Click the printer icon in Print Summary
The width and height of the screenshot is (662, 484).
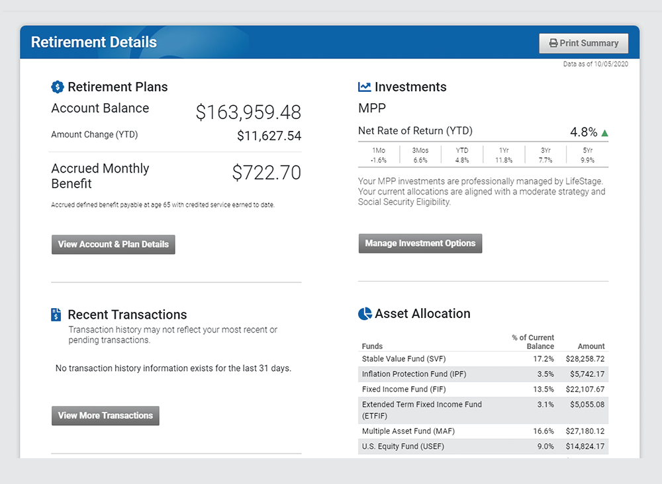pyautogui.click(x=553, y=43)
